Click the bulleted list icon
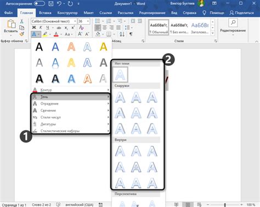Viewport: 260px width, 207px height. (x=98, y=21)
